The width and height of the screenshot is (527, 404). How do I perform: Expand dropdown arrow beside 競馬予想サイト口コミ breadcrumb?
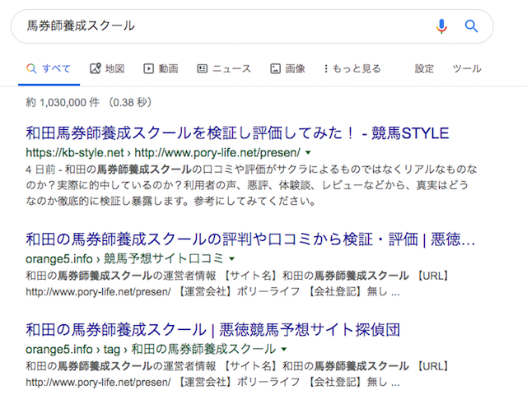pyautogui.click(x=231, y=259)
